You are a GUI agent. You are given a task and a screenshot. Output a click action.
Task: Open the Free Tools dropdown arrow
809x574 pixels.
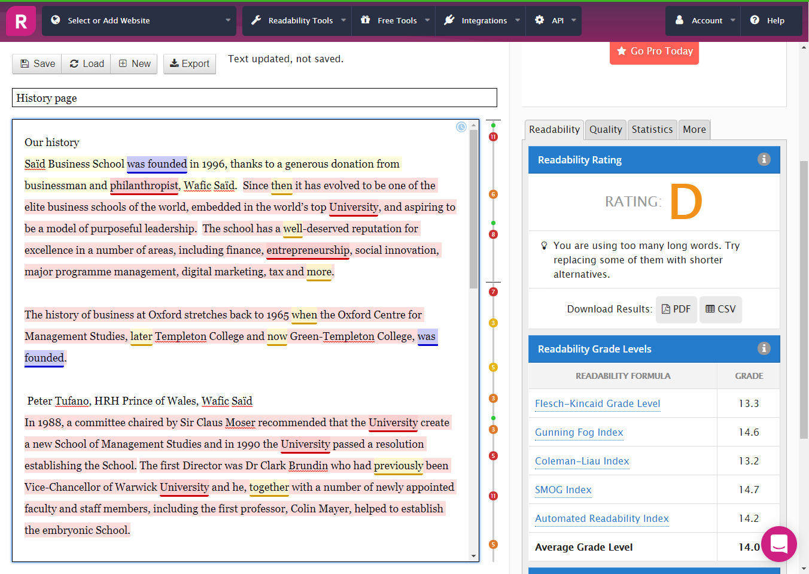[427, 20]
